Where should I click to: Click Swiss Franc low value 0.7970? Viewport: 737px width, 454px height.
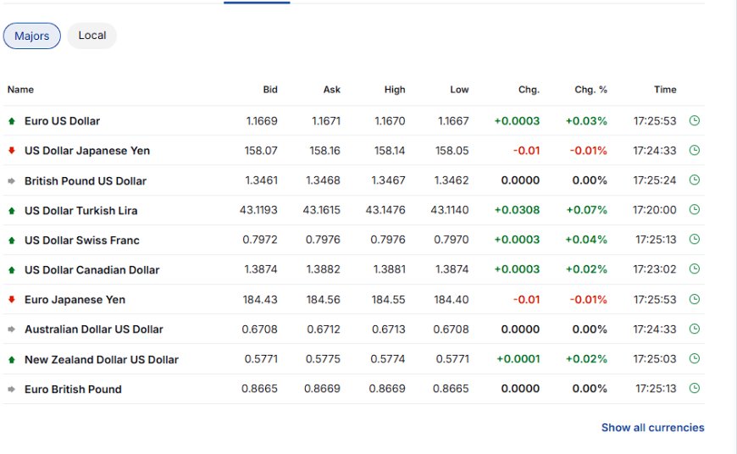(x=452, y=239)
